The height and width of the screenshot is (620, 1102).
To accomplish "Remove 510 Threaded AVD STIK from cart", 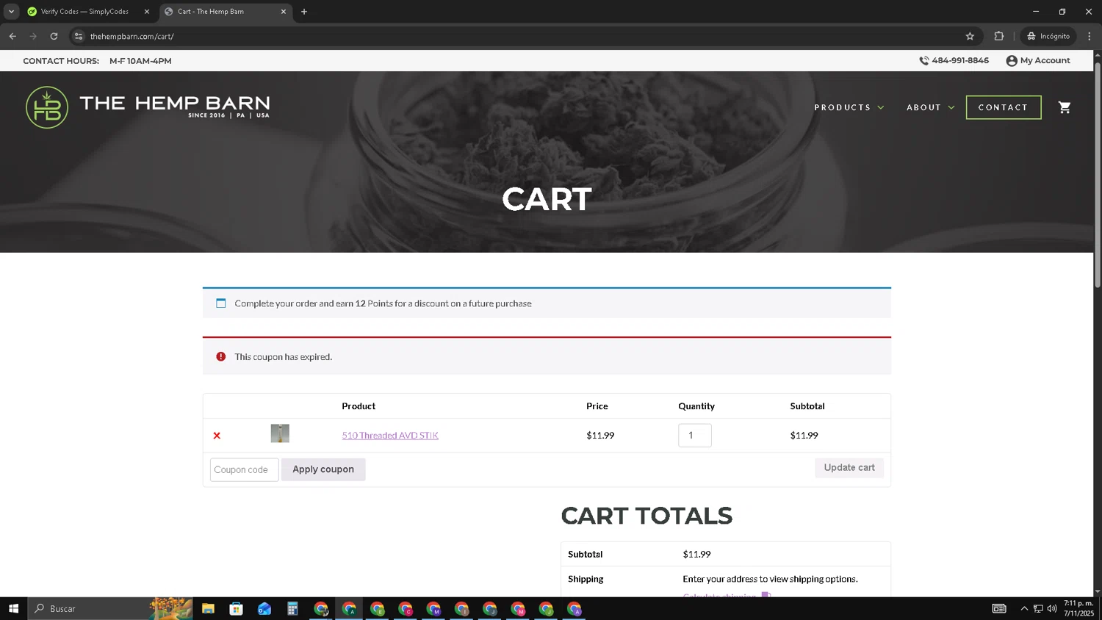I will tap(217, 436).
